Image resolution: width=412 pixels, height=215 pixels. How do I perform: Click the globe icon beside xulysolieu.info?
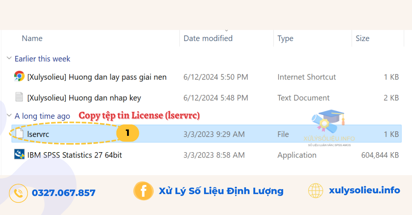tap(315, 191)
